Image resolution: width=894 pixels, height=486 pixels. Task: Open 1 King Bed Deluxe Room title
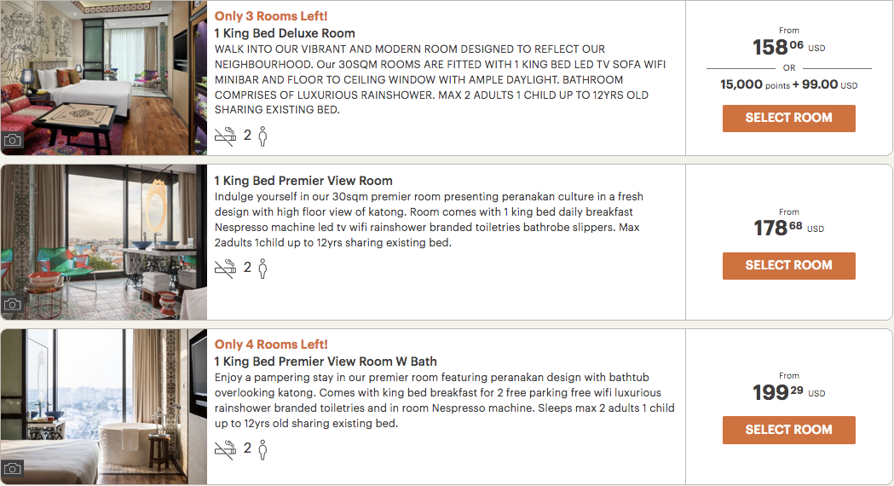click(285, 34)
